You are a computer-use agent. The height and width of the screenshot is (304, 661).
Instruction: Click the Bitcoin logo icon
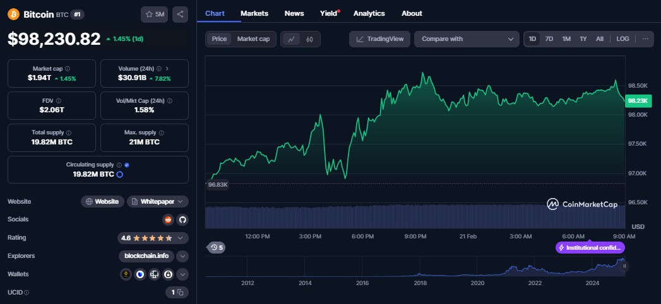[13, 15]
